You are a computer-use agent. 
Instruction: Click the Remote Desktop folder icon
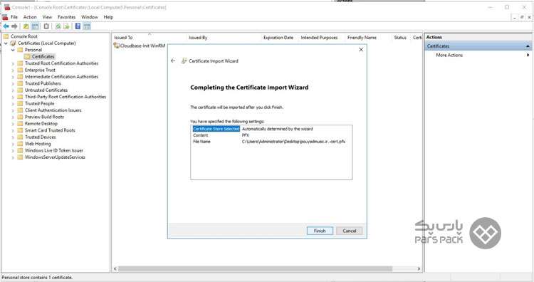(x=20, y=124)
